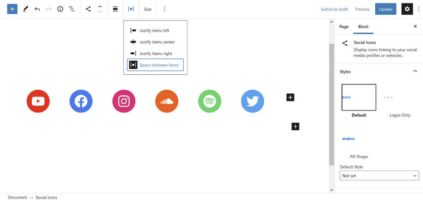Viewport: 423px width, 200px height.
Task: Select the SoundCloud social icon
Action: point(167,101)
